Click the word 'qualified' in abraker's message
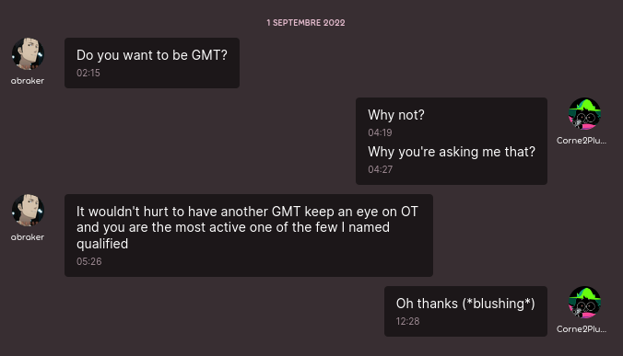This screenshot has height=356, width=623. (x=102, y=244)
